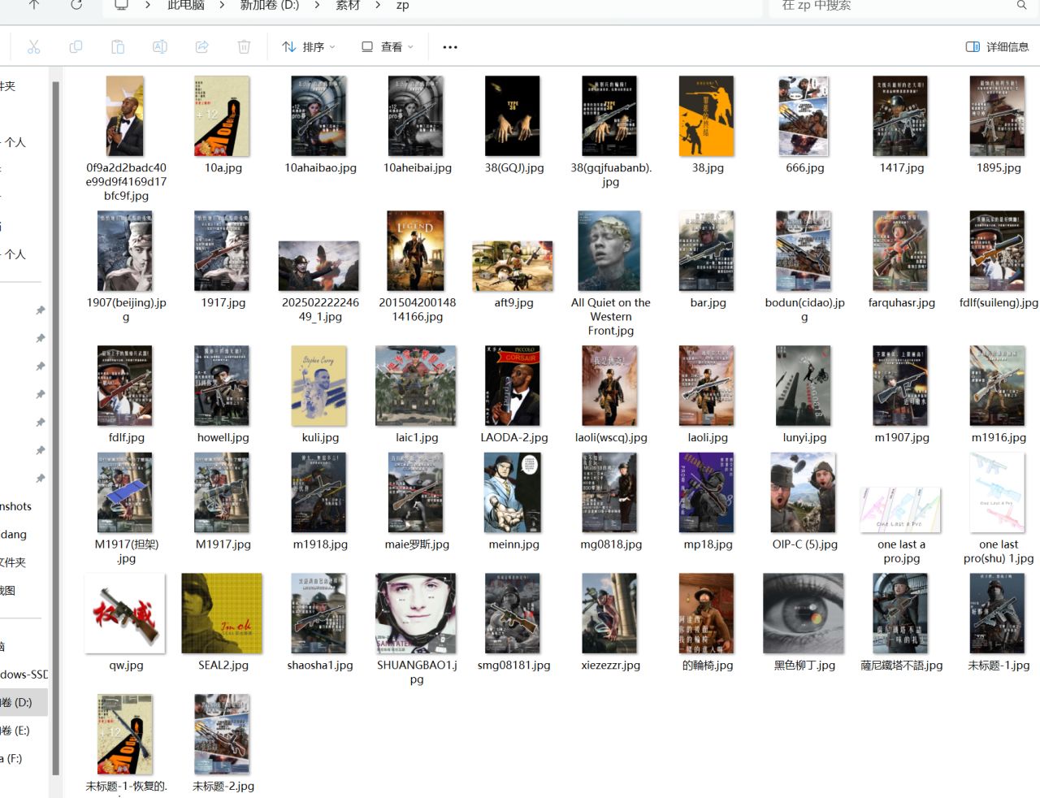Select the (E:) drive in sidebar

tap(23, 731)
